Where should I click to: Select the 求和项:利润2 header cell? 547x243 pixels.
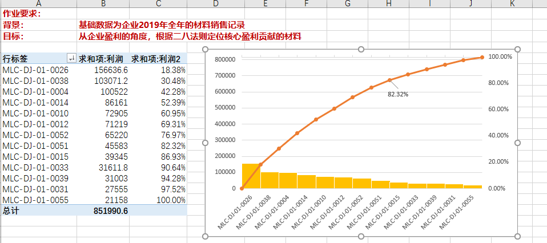coord(159,59)
